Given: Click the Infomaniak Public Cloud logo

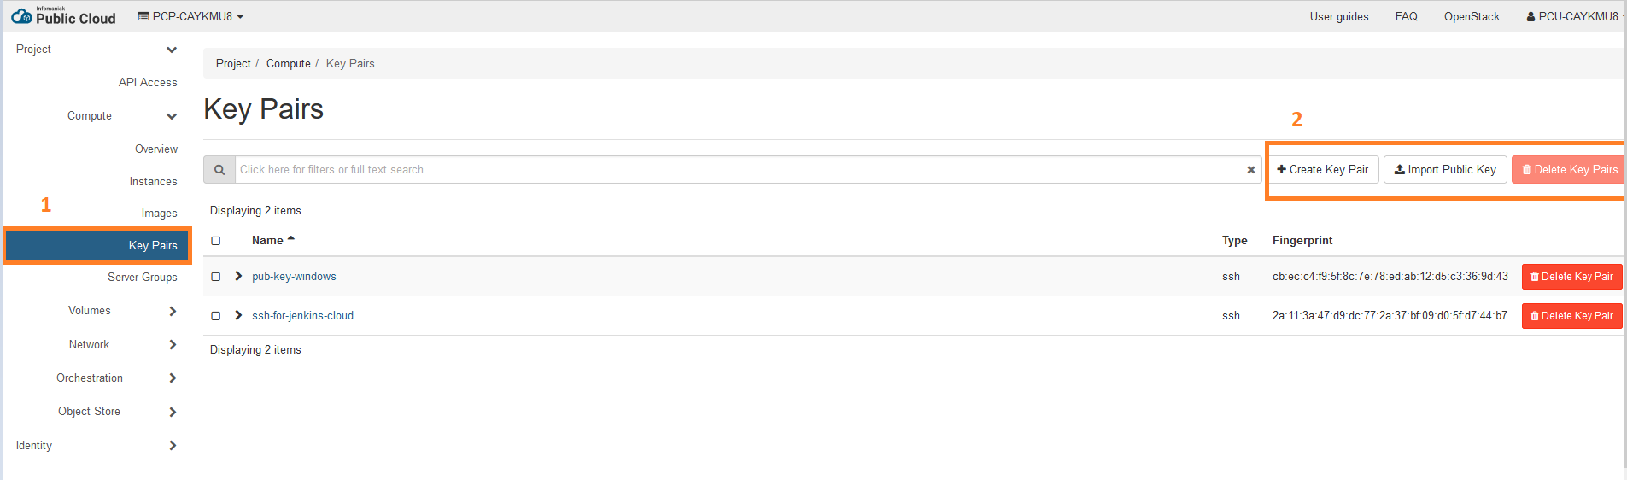Looking at the screenshot, I should pyautogui.click(x=63, y=16).
